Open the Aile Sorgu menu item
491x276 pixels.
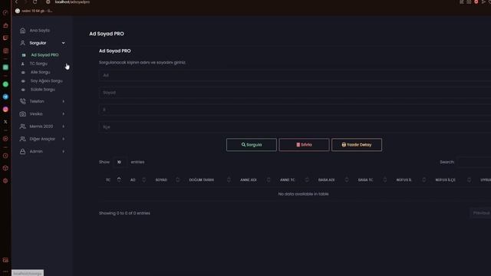41,72
